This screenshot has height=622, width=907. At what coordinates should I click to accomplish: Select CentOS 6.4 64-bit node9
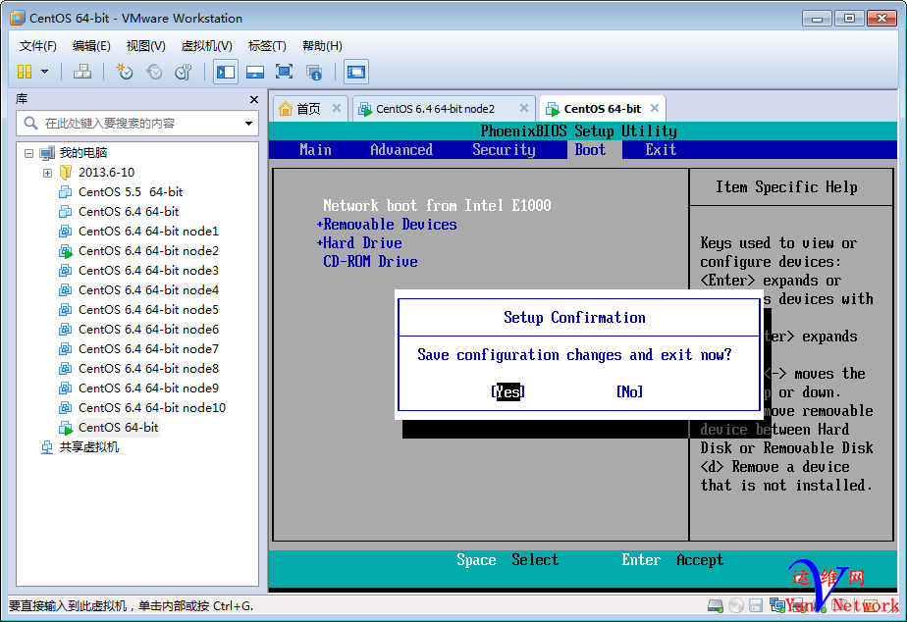pyautogui.click(x=148, y=389)
